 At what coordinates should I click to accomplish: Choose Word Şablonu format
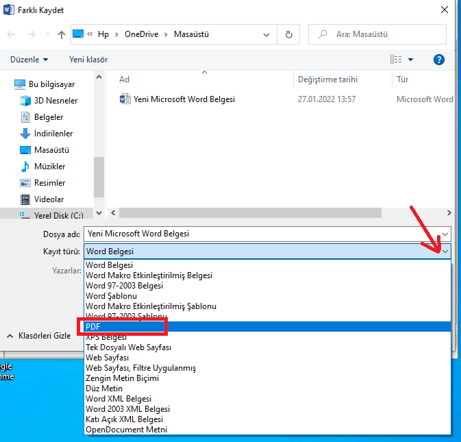point(268,296)
